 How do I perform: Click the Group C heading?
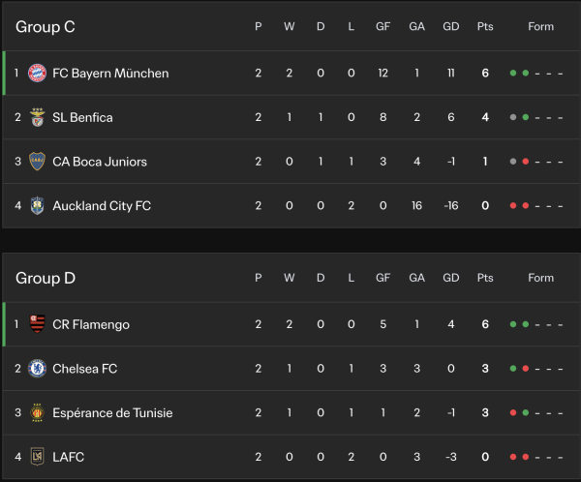[x=45, y=27]
